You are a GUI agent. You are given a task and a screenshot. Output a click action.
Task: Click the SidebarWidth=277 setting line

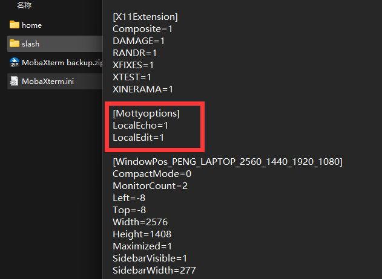point(154,271)
